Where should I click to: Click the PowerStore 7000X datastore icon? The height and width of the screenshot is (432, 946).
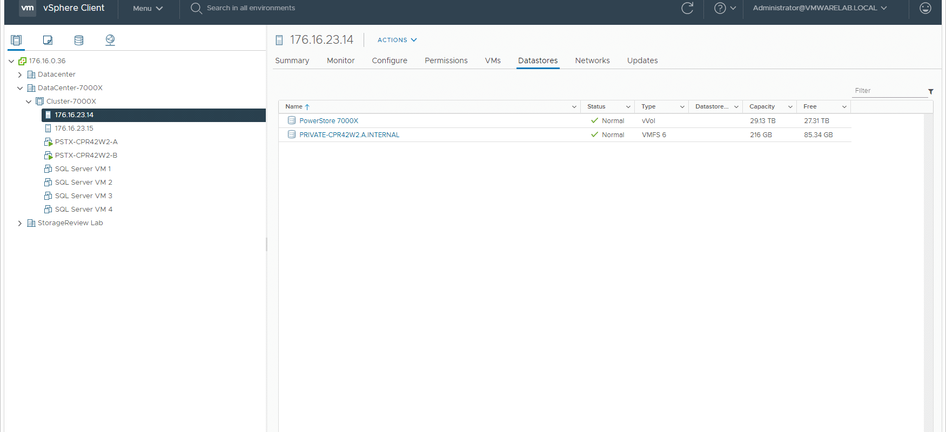292,120
